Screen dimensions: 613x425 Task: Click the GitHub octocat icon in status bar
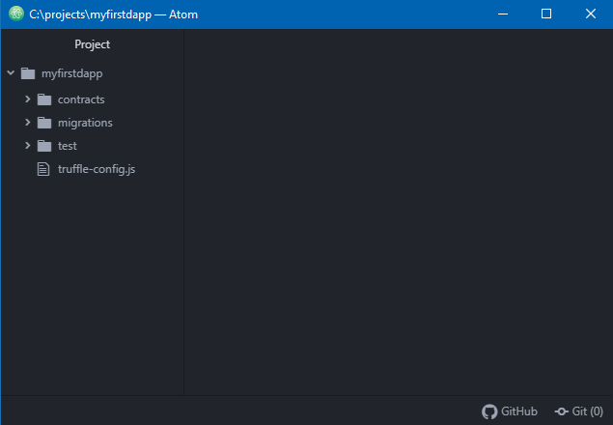[489, 411]
